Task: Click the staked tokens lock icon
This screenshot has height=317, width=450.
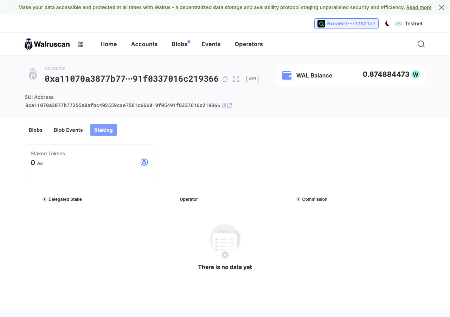Action: [x=144, y=162]
